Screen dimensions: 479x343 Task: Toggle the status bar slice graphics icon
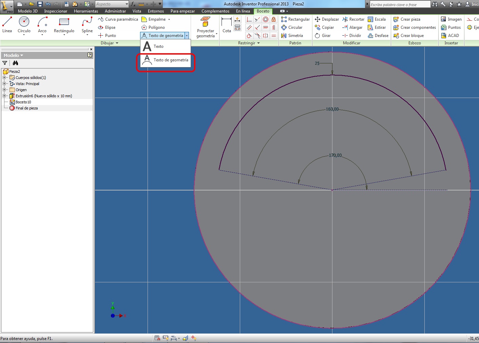185,338
